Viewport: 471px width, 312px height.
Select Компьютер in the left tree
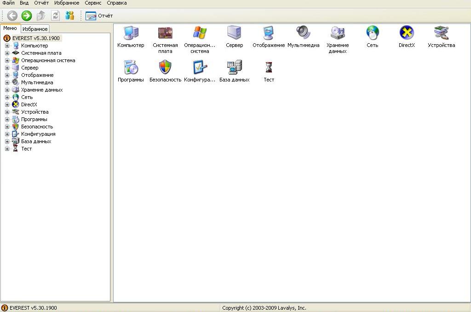pos(34,46)
